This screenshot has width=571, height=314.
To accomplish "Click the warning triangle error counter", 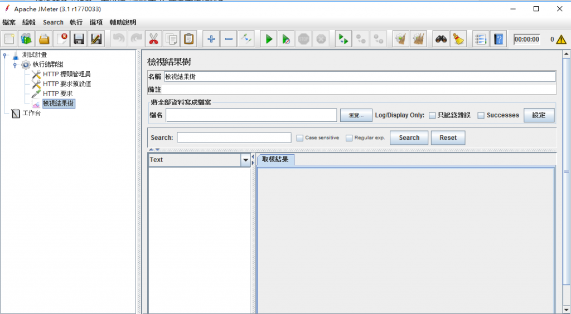I will click(x=561, y=39).
